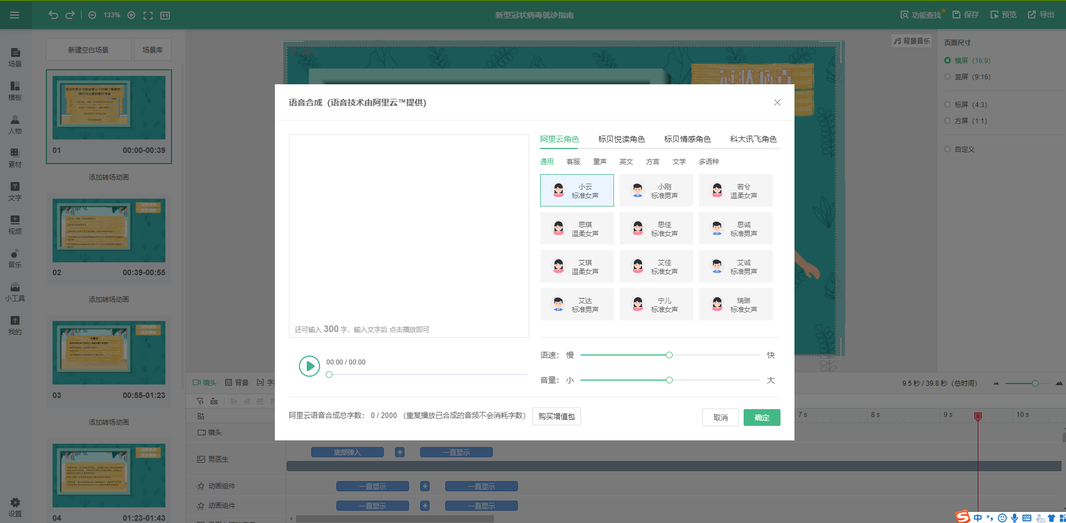Open the hamburger main menu
Screen dimensions: 1066x523
[15, 15]
